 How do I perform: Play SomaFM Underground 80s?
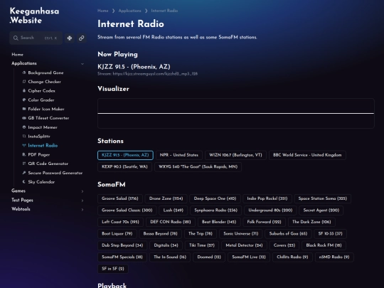(x=270, y=210)
